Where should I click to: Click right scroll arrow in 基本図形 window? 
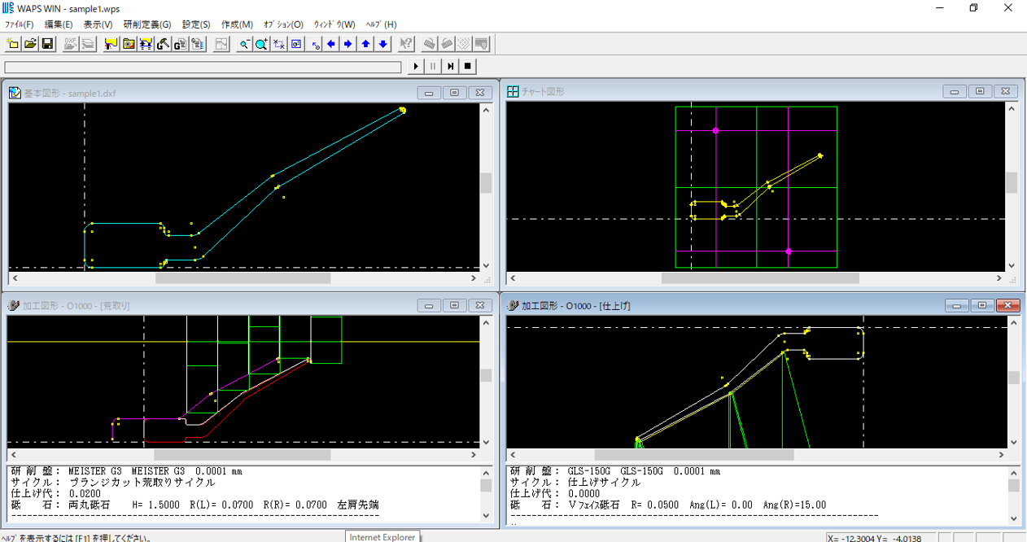474,278
